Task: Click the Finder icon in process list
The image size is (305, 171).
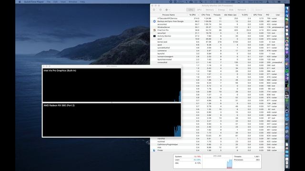Action: (154, 150)
